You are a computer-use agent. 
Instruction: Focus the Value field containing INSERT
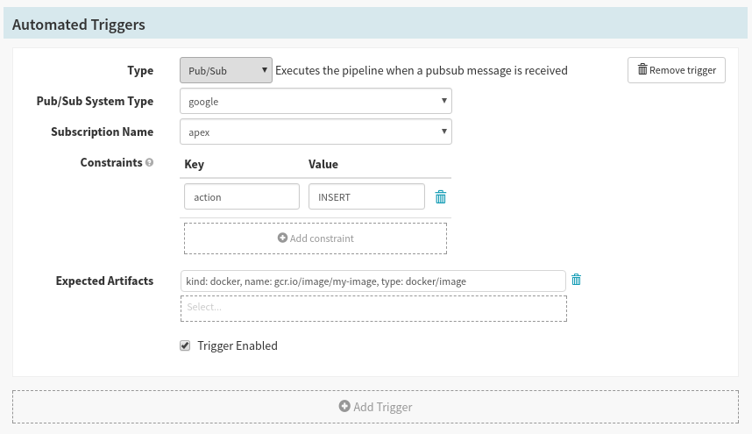[366, 197]
